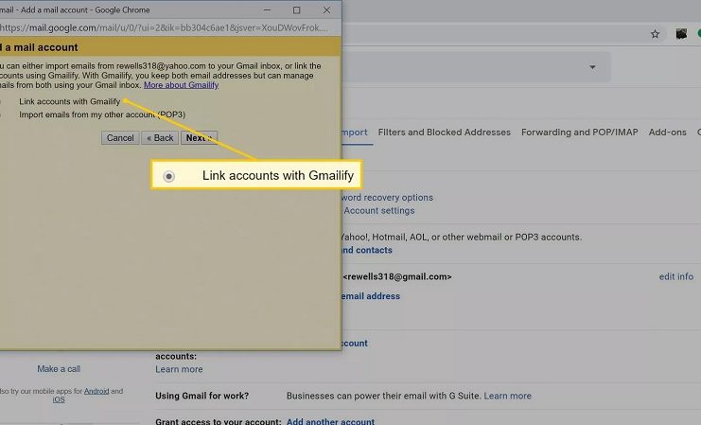Go to the Add-ons settings tab
This screenshot has height=425, width=701.
point(667,133)
